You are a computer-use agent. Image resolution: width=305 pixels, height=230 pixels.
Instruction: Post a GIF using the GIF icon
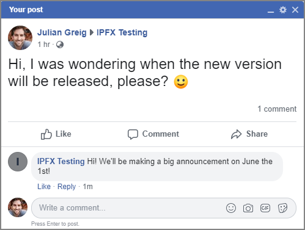pyautogui.click(x=265, y=208)
